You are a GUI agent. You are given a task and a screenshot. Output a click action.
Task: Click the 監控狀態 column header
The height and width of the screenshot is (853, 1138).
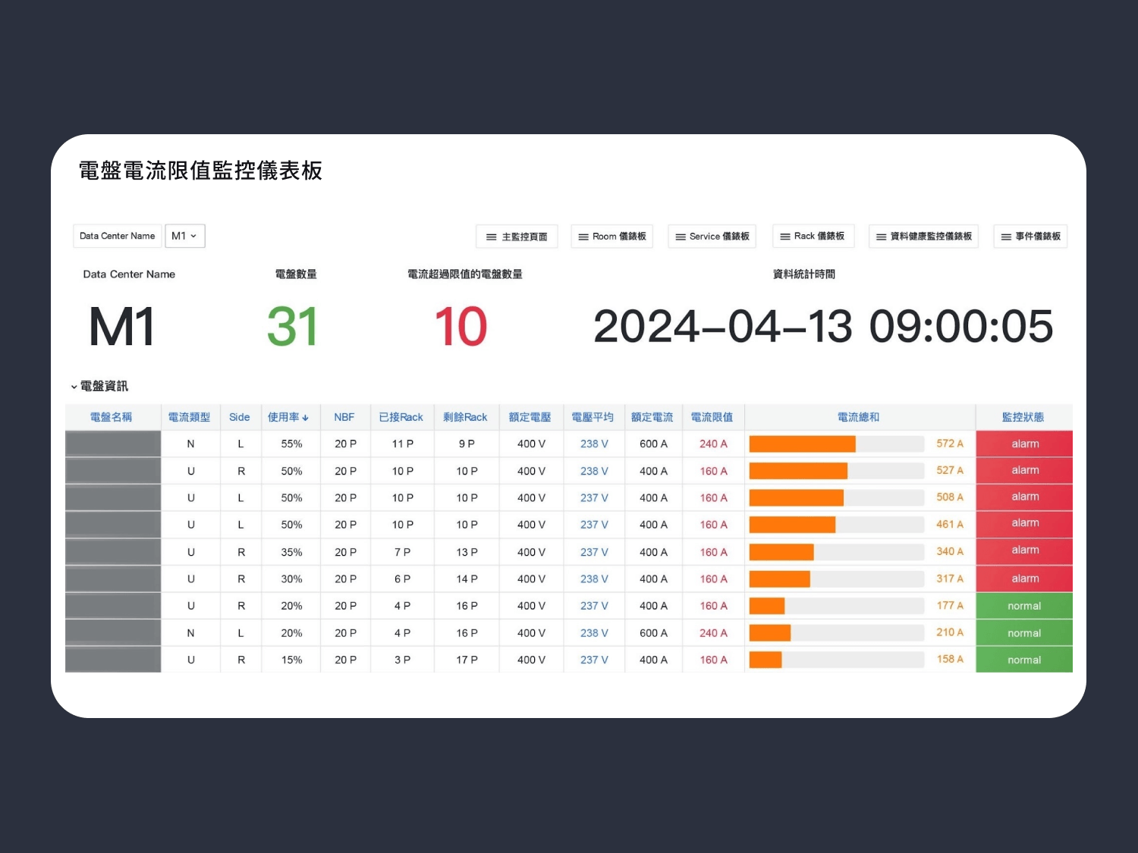pyautogui.click(x=1023, y=417)
